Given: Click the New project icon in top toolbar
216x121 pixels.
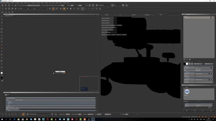Looking at the screenshot, I should click(x=2, y=5).
